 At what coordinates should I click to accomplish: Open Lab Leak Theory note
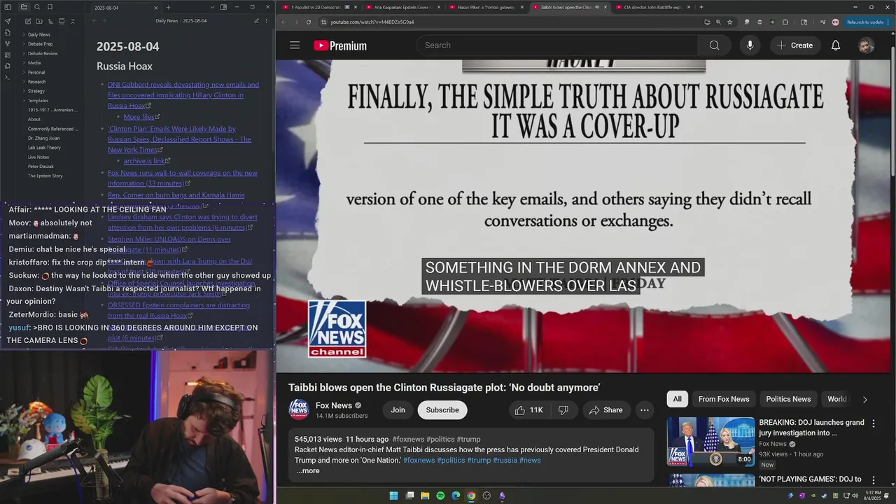(44, 148)
